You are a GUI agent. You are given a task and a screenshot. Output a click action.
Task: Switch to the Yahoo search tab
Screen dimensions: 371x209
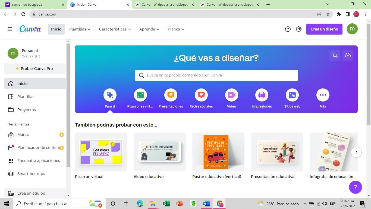[33, 5]
